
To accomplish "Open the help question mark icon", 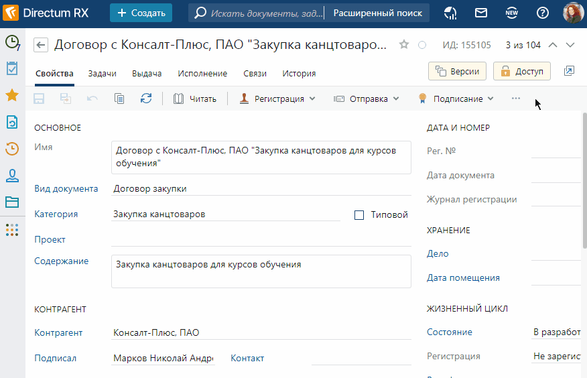I will [543, 13].
